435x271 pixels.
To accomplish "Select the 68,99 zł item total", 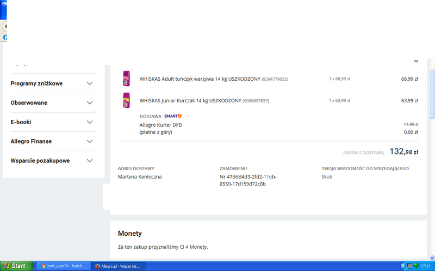I will 409,79.
